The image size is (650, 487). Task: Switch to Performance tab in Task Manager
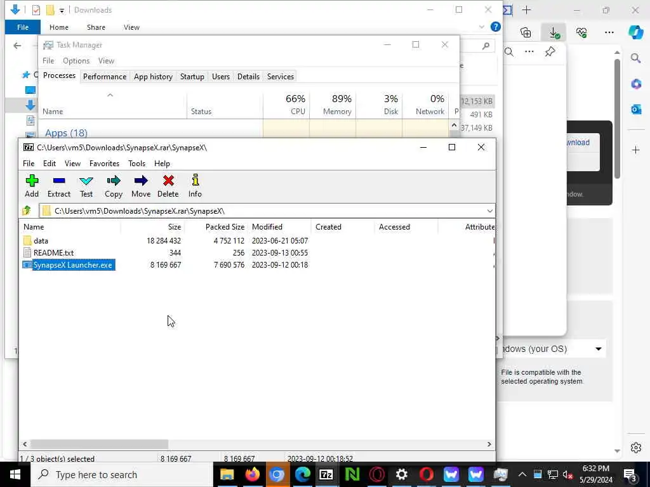click(105, 77)
